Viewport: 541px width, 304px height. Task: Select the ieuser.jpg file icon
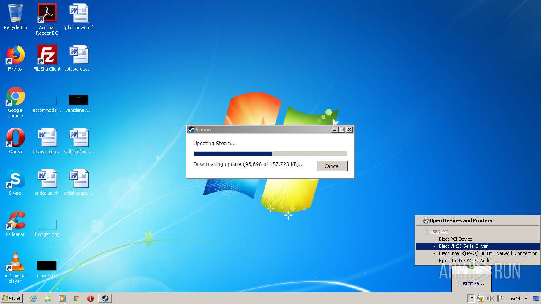point(47,269)
